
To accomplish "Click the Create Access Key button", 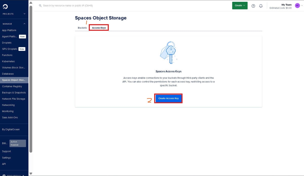I will (x=168, y=98).
